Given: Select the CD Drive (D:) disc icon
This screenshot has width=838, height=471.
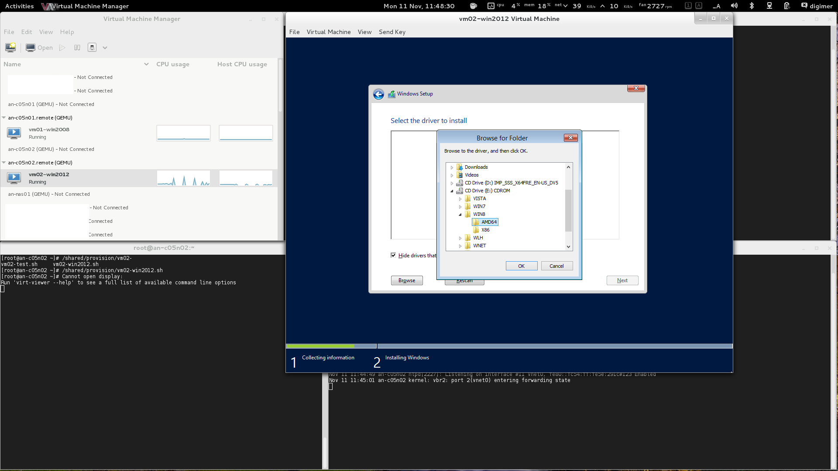Looking at the screenshot, I should [460, 183].
